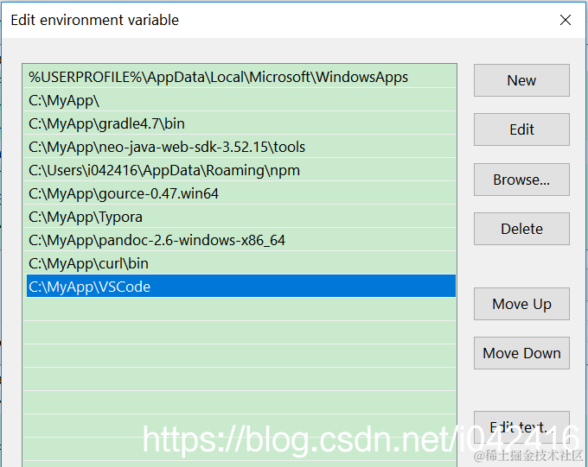Click the Move Down button

[521, 353]
